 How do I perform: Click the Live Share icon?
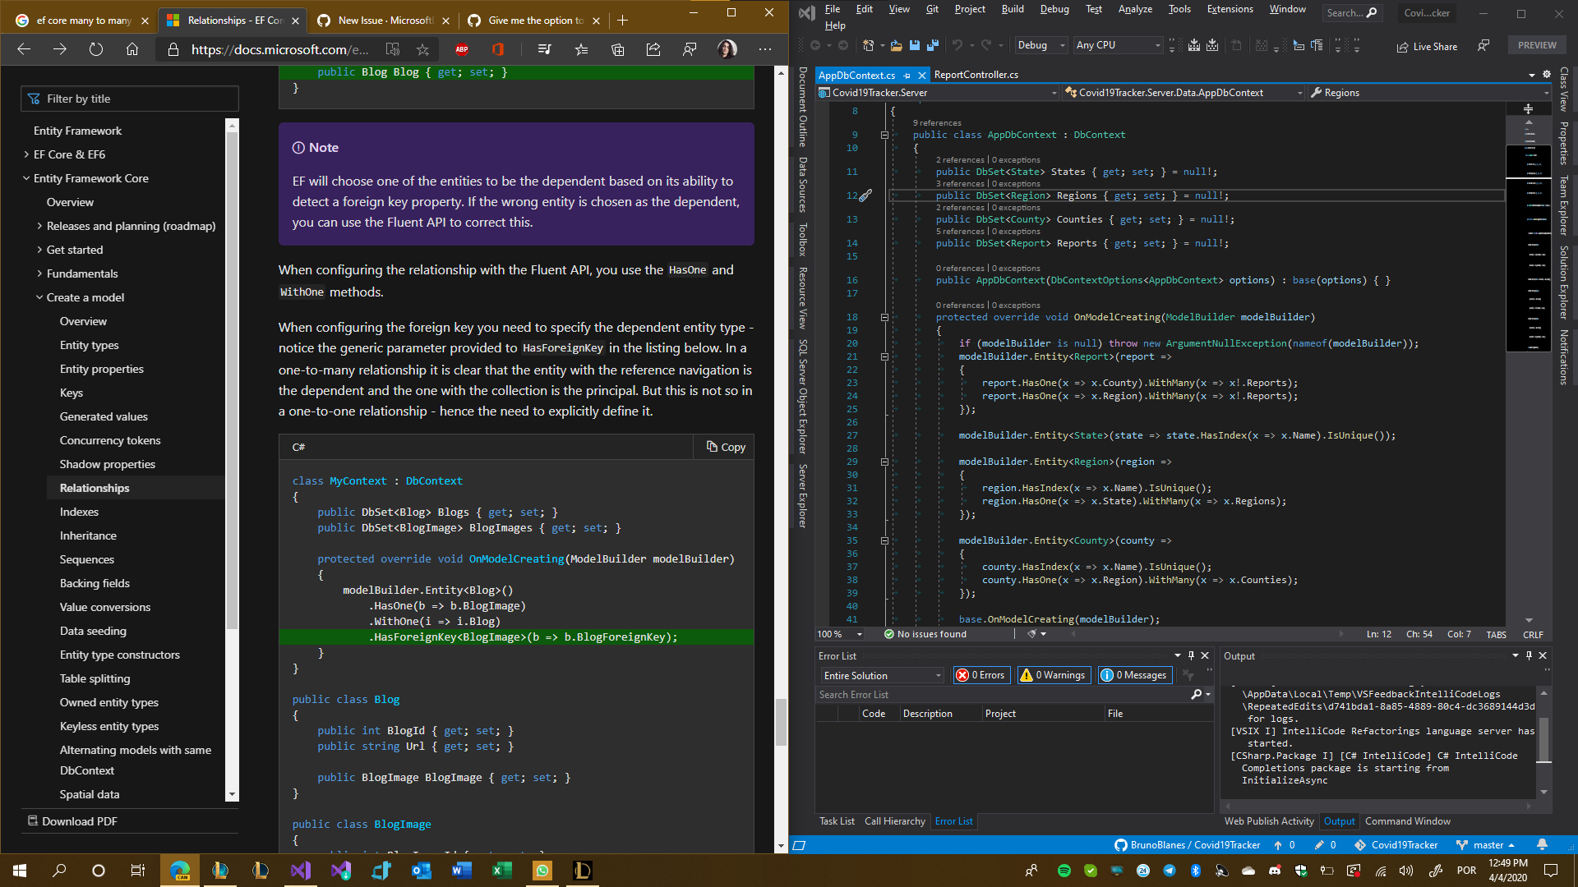(x=1402, y=47)
